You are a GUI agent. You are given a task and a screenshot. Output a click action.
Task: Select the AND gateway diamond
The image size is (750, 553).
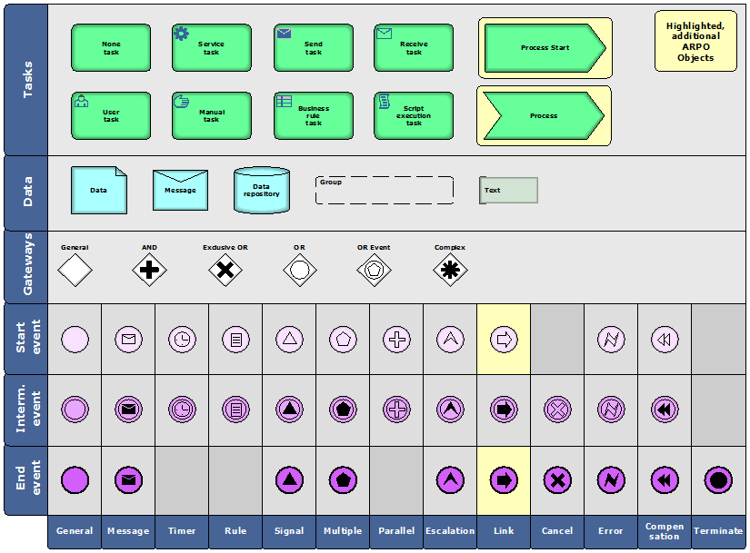(149, 270)
